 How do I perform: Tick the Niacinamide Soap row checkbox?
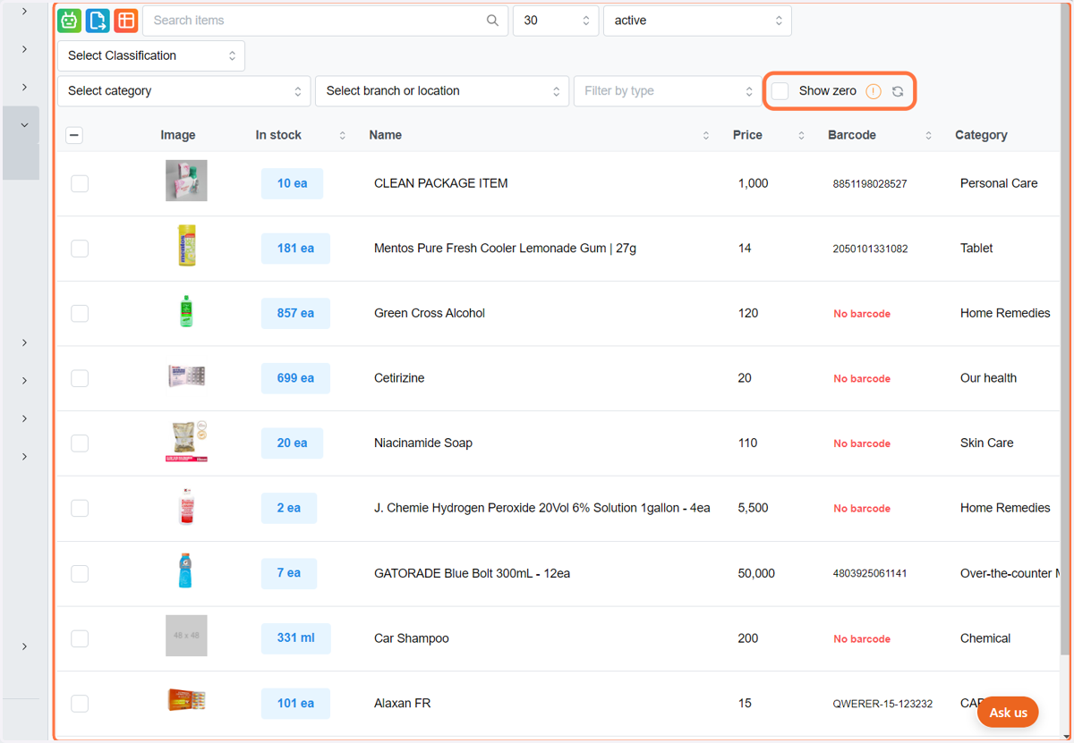[x=80, y=443]
